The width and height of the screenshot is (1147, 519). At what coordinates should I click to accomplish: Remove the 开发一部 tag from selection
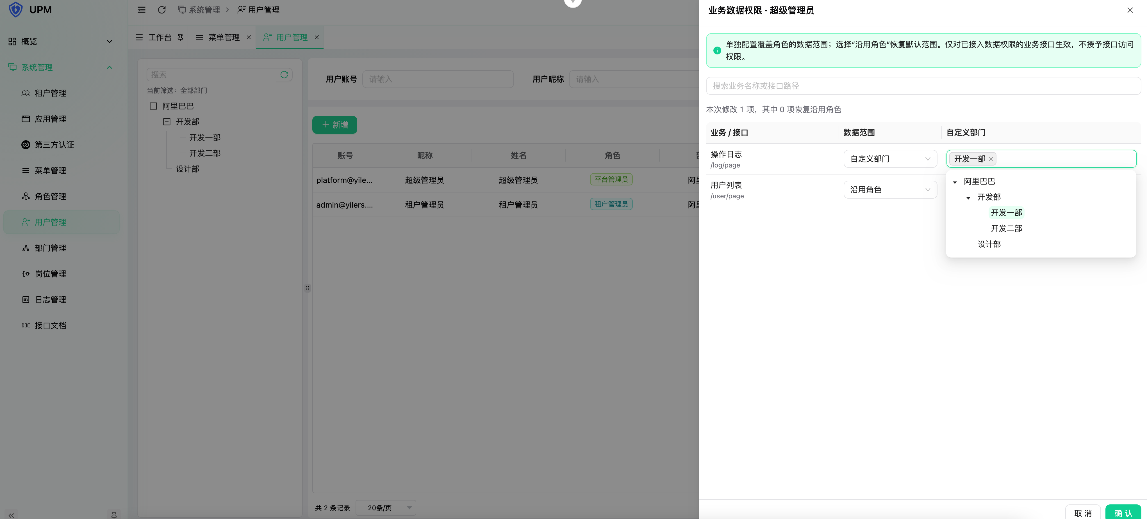990,159
